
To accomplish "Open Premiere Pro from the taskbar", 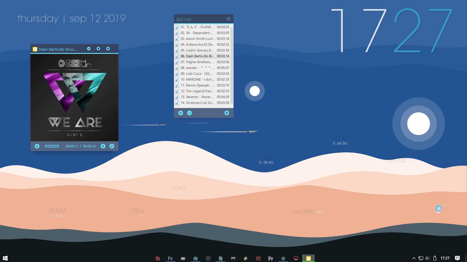I will point(271,258).
